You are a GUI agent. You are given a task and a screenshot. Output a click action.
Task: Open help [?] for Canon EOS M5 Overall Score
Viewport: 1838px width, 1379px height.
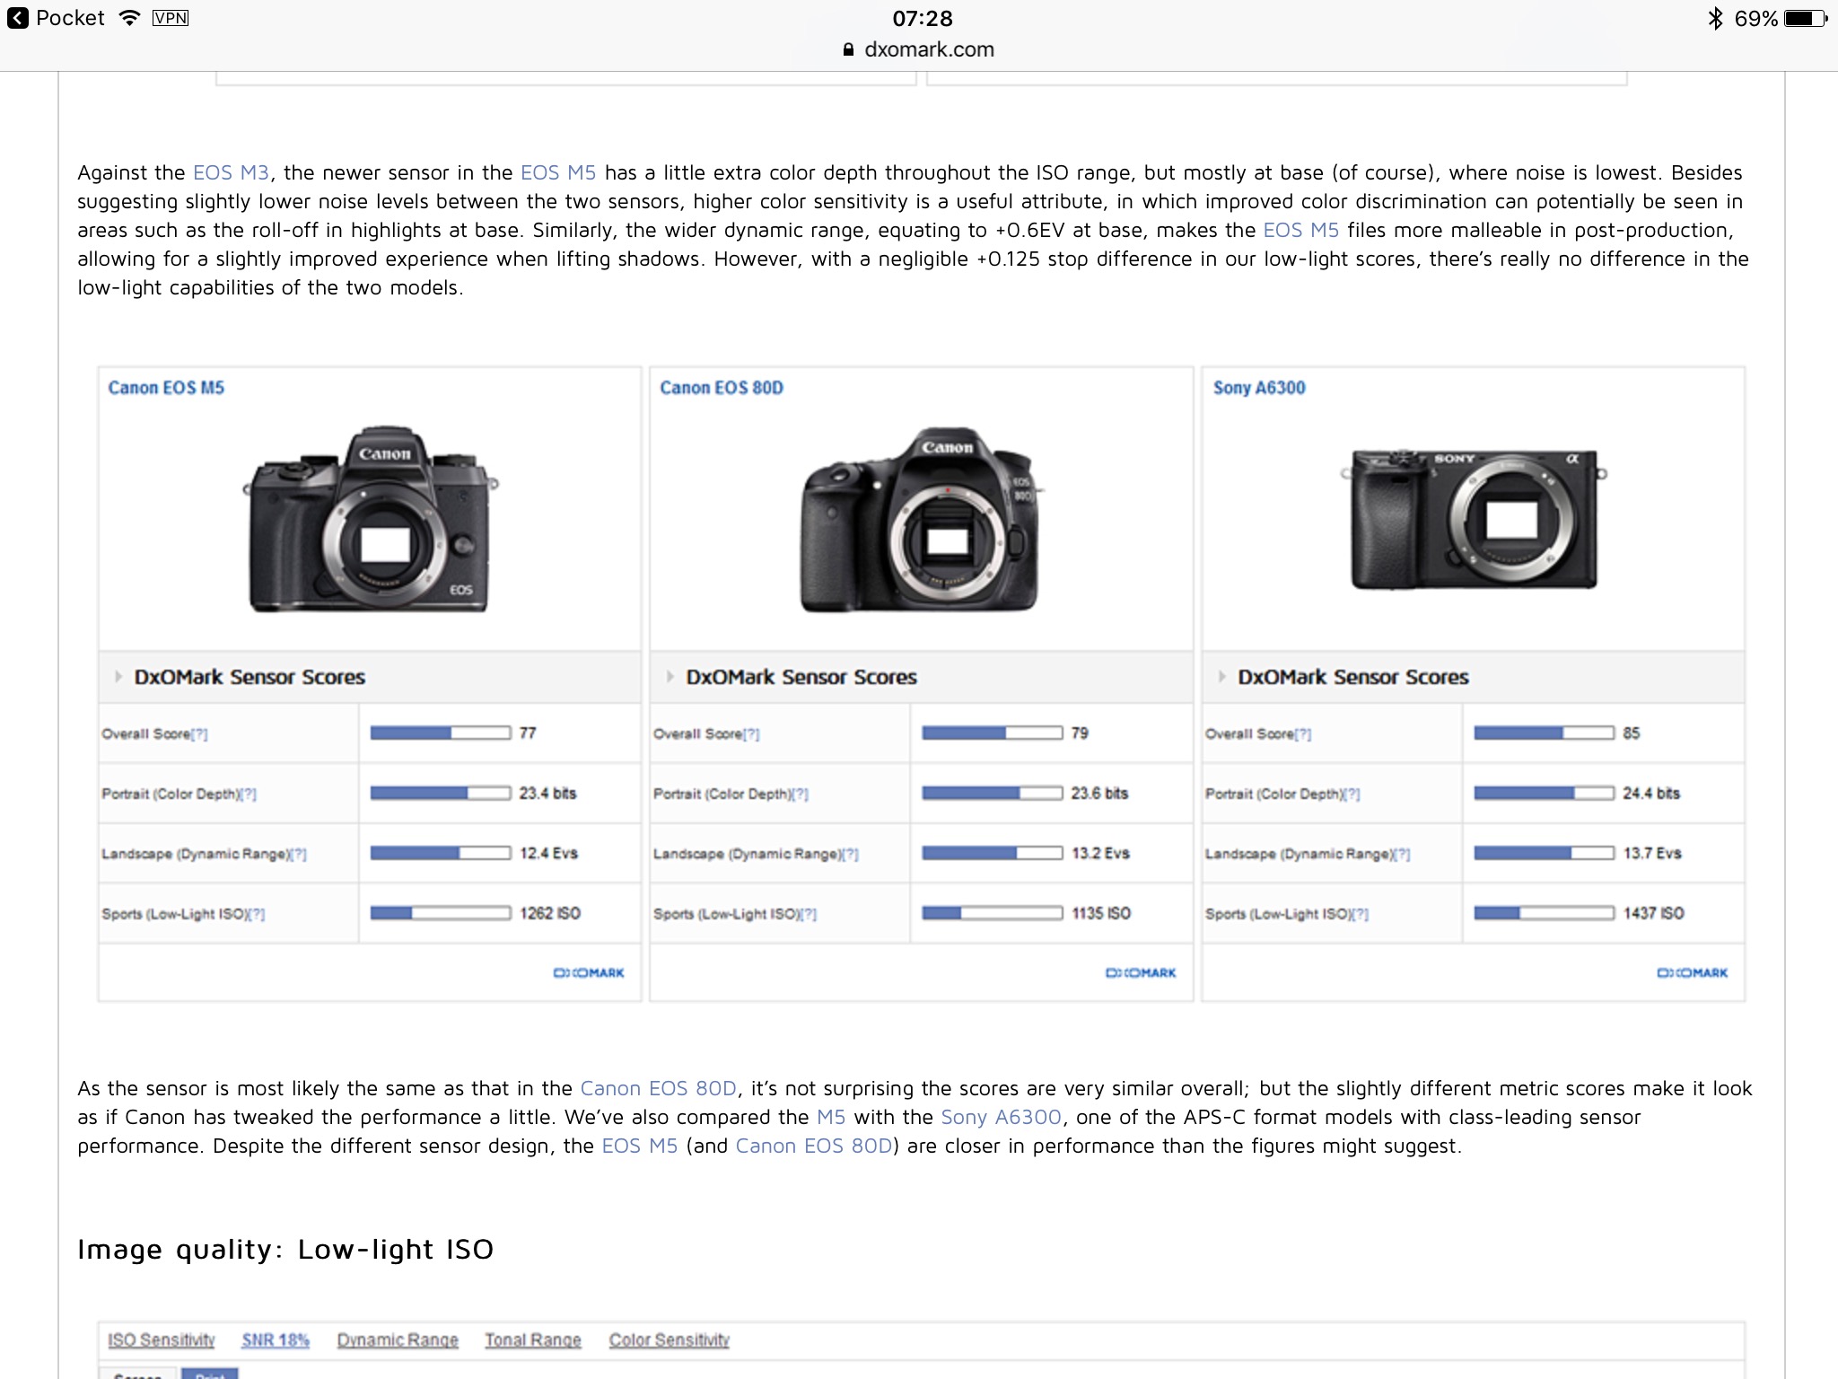[x=199, y=734]
